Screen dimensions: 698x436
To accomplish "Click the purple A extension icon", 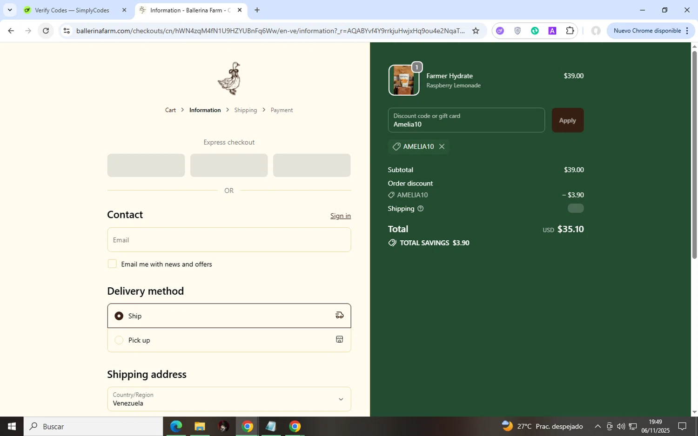I will (552, 31).
